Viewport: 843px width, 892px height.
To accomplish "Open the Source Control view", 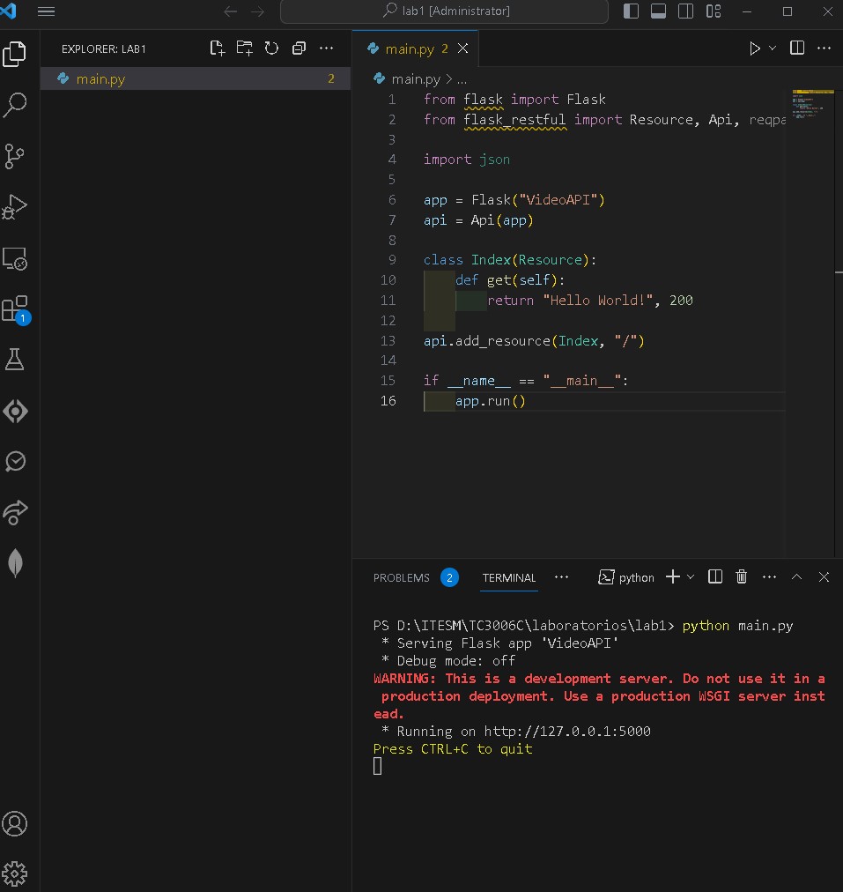I will 15,157.
